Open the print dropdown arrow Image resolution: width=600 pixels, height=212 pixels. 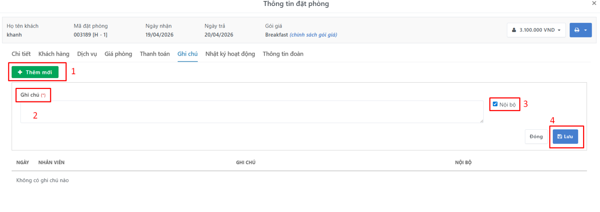pyautogui.click(x=586, y=30)
